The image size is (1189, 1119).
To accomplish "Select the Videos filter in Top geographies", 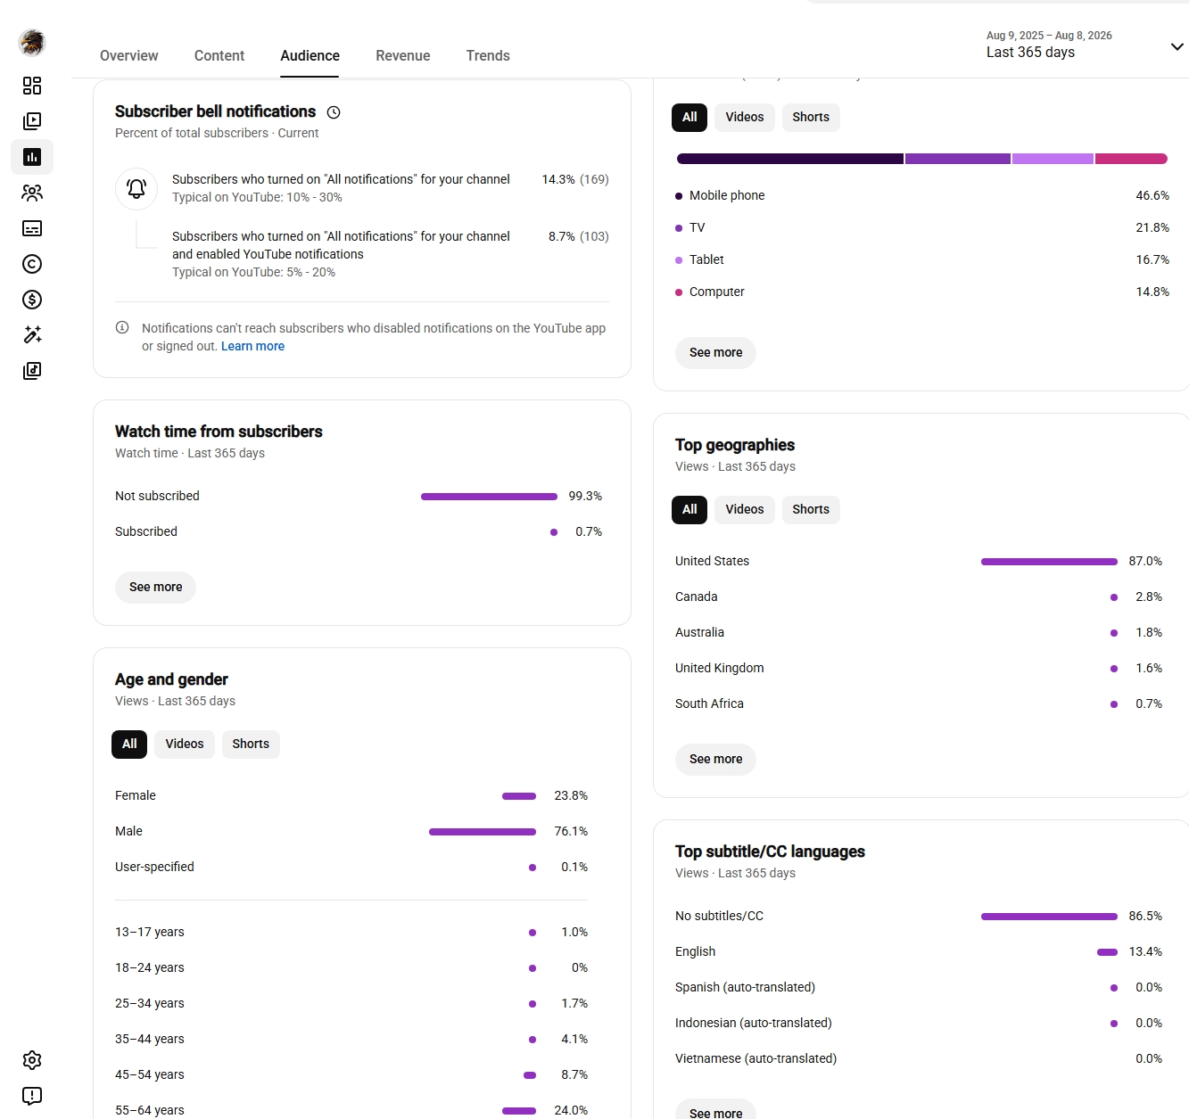I will (745, 510).
